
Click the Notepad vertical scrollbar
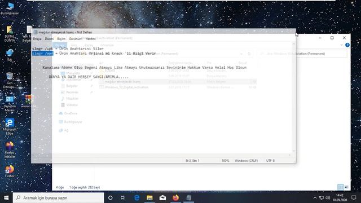pos(293,97)
